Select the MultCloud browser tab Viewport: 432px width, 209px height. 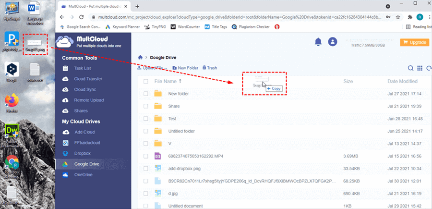tap(95, 6)
